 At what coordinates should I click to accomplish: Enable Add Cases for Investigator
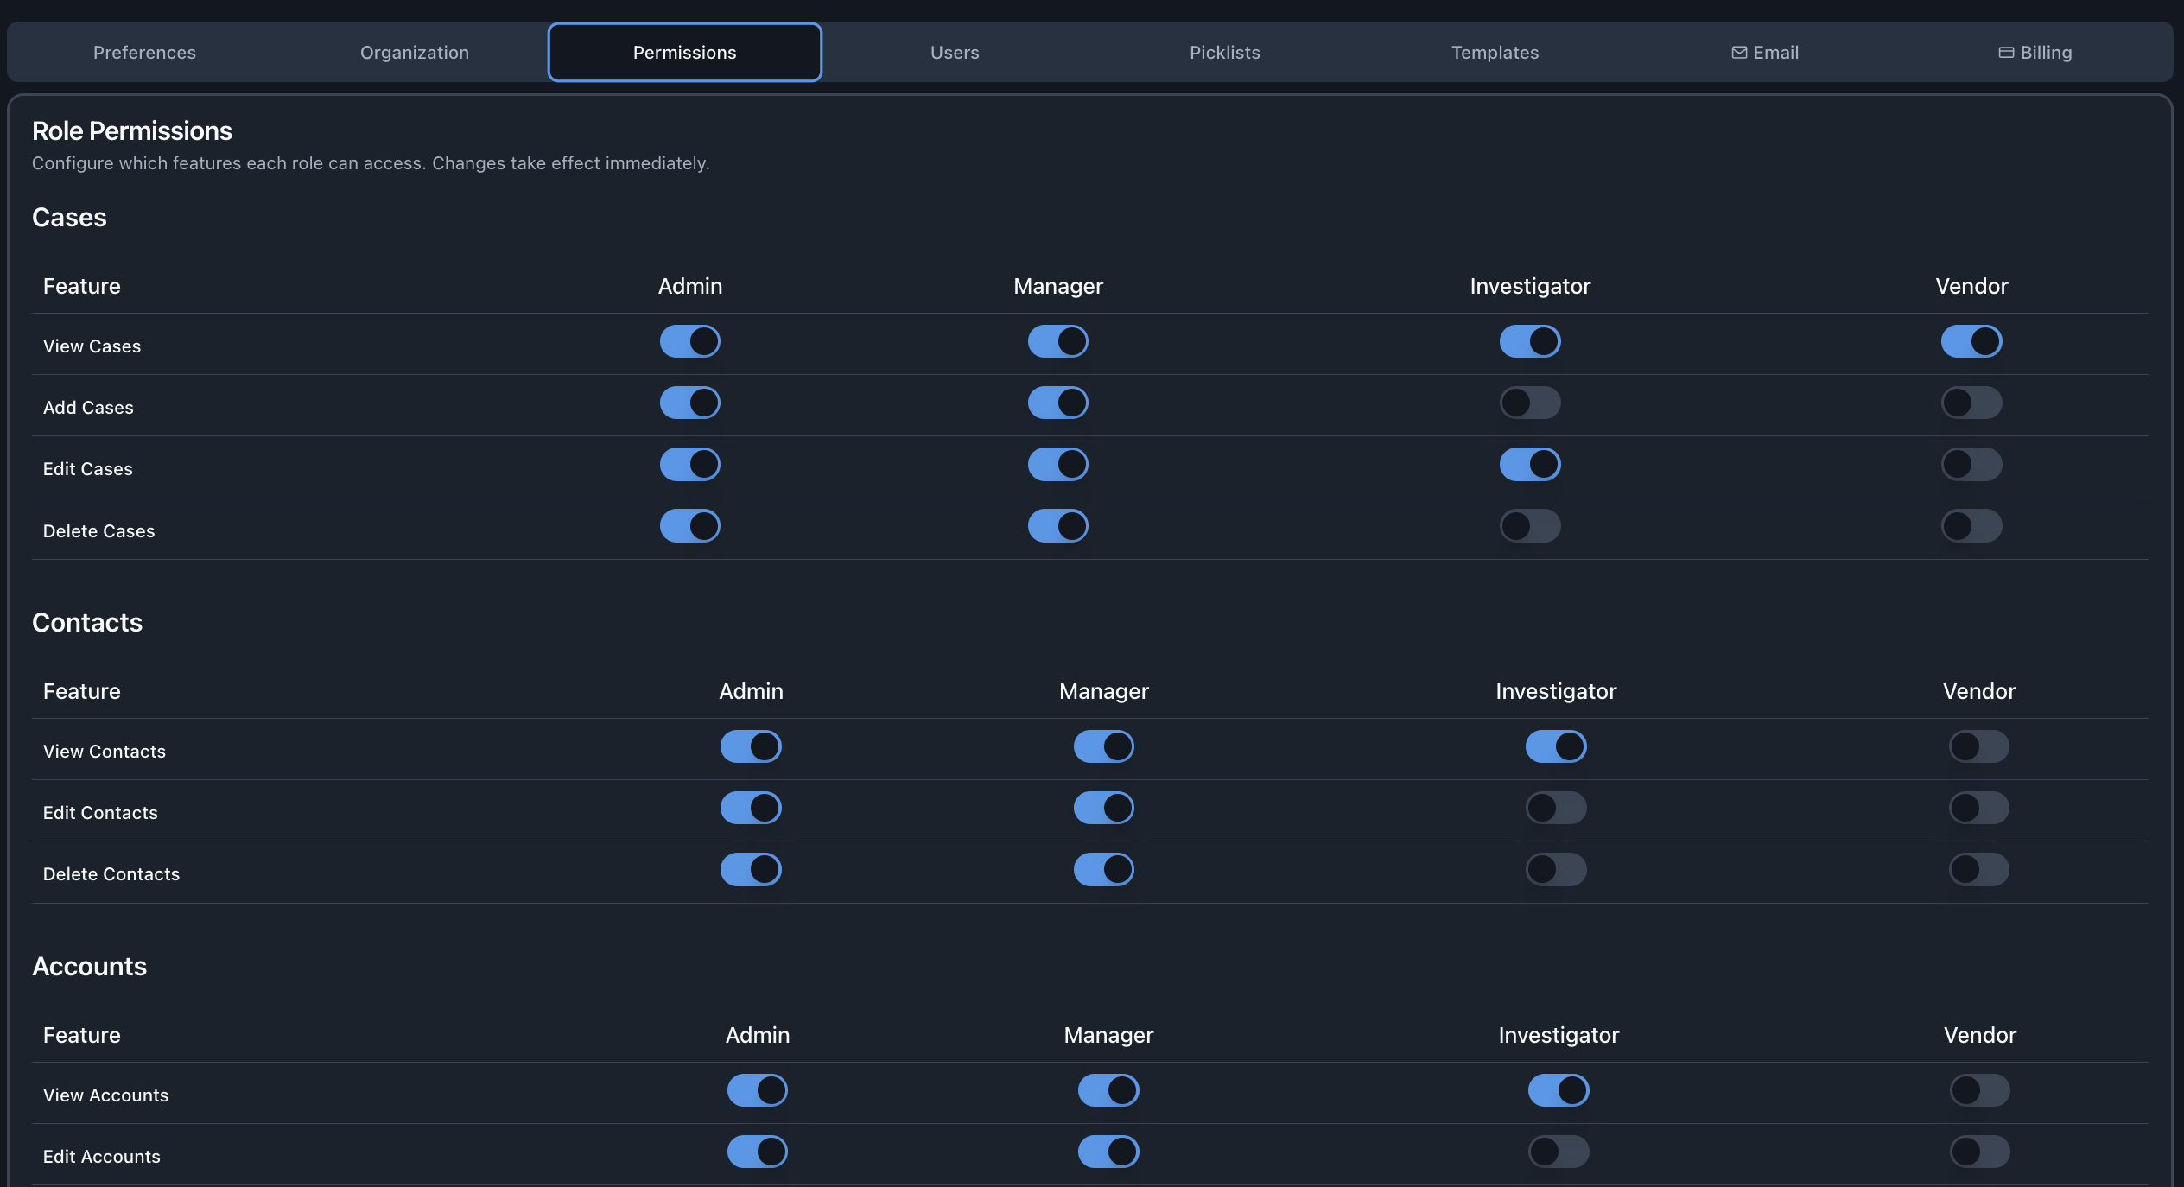pos(1529,403)
